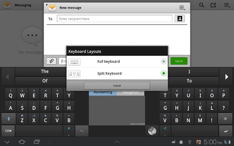Open the recent apps icon
Viewport: 234px width, 146px height.
tap(37, 142)
